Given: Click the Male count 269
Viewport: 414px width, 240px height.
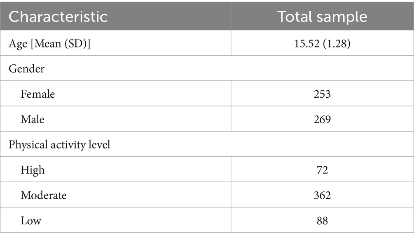Looking at the screenshot, I should tap(322, 120).
